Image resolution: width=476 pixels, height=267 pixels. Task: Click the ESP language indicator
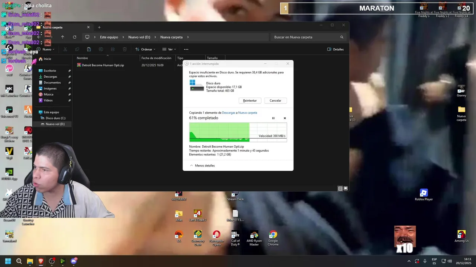434,261
